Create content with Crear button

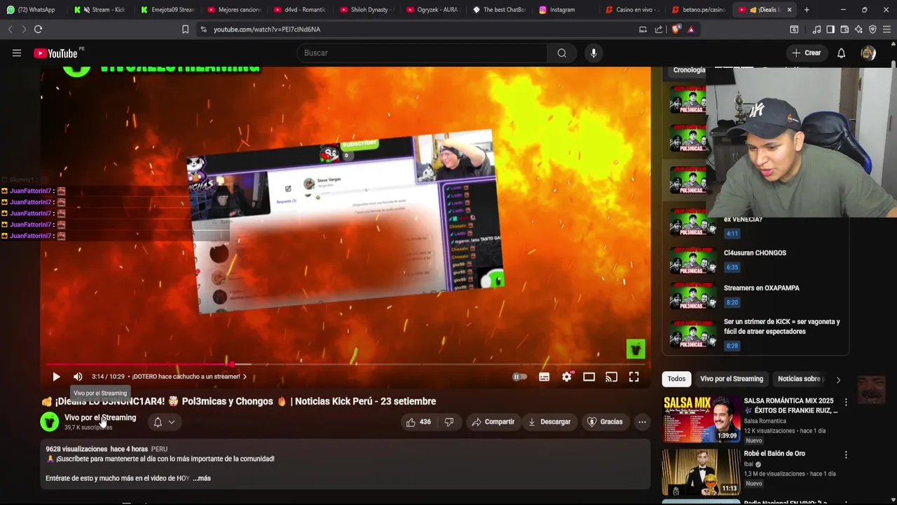tap(807, 53)
